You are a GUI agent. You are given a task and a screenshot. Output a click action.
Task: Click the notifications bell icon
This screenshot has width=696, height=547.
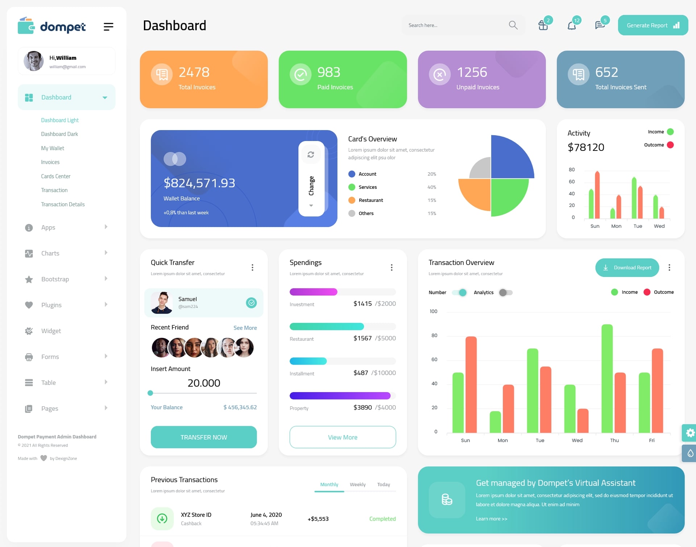pyautogui.click(x=572, y=25)
